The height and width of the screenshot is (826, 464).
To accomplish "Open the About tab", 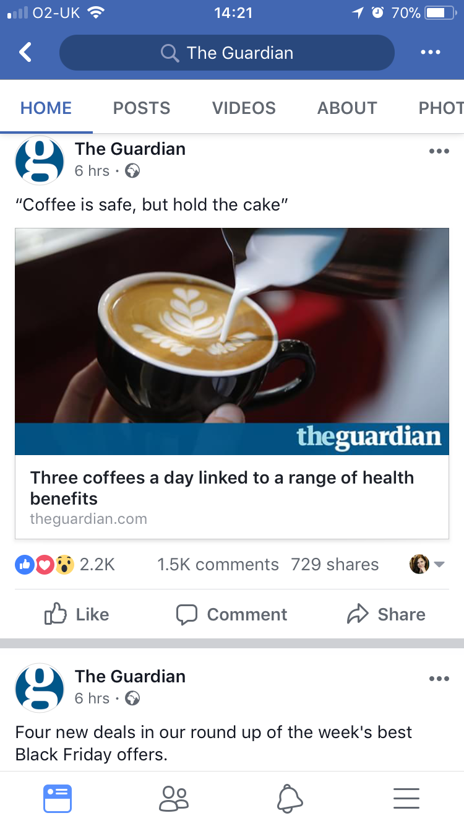I will 347,108.
